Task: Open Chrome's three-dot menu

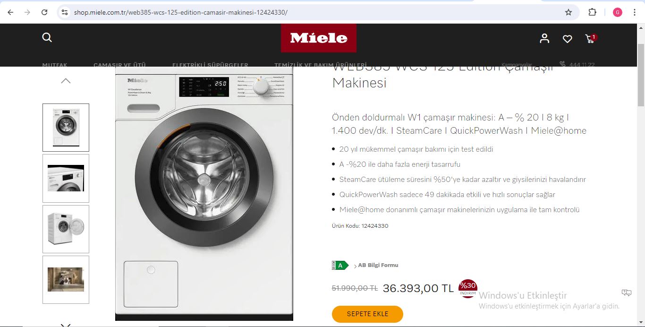Action: coord(635,12)
